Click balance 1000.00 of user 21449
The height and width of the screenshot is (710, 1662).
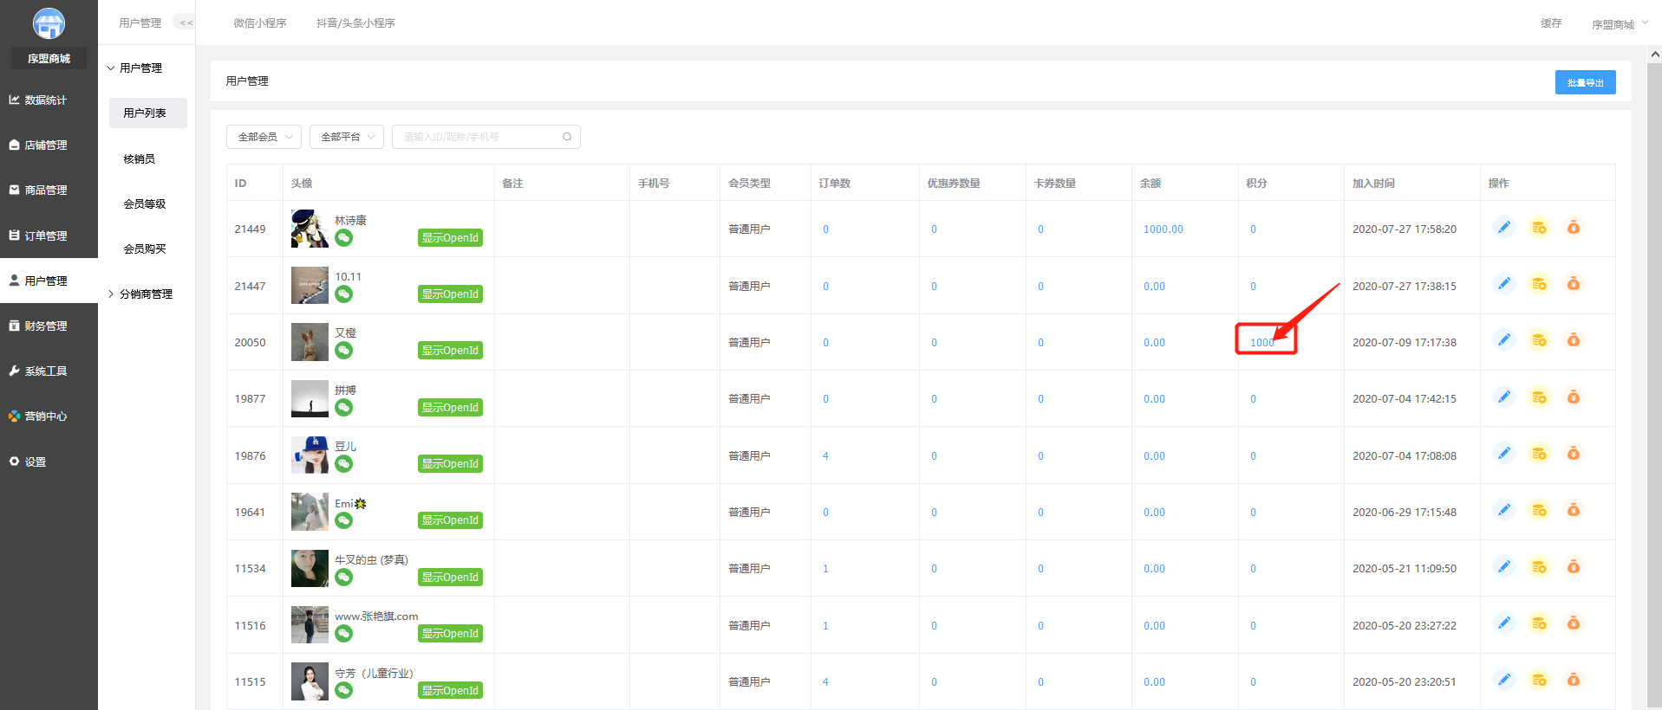tap(1163, 229)
